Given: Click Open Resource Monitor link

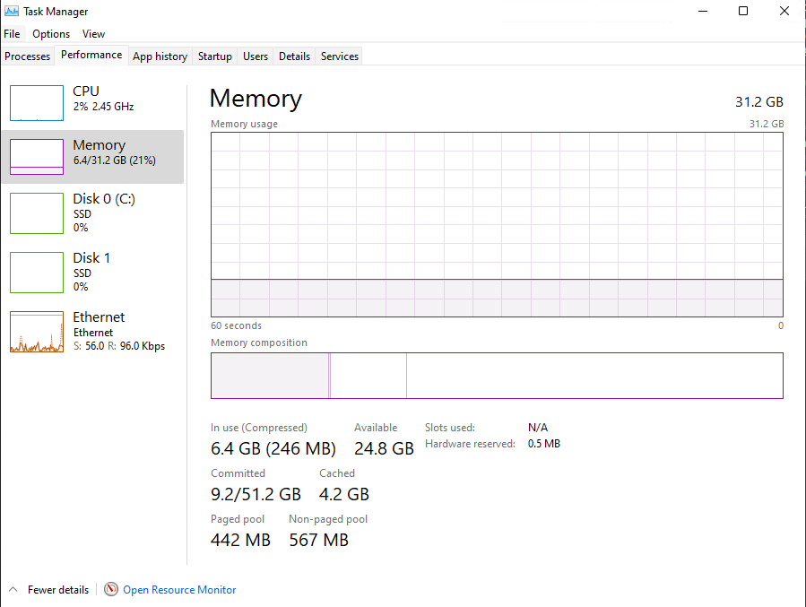Looking at the screenshot, I should 179,590.
